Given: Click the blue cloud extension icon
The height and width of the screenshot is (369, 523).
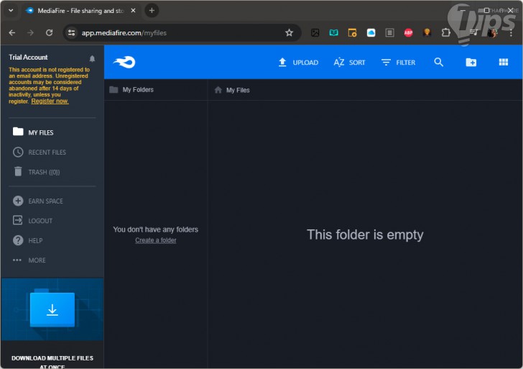Looking at the screenshot, I should click(371, 32).
